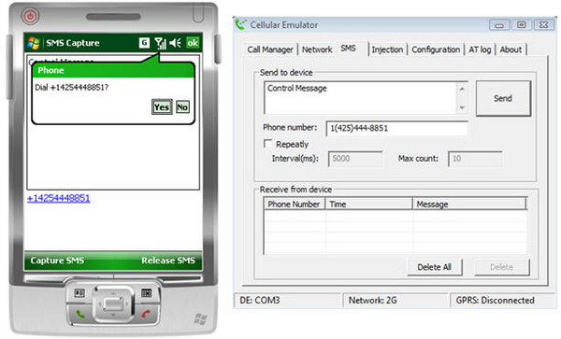Image resolution: width=561 pixels, height=339 pixels.
Task: Click the Cellular Emulator phone title icon
Action: (240, 24)
